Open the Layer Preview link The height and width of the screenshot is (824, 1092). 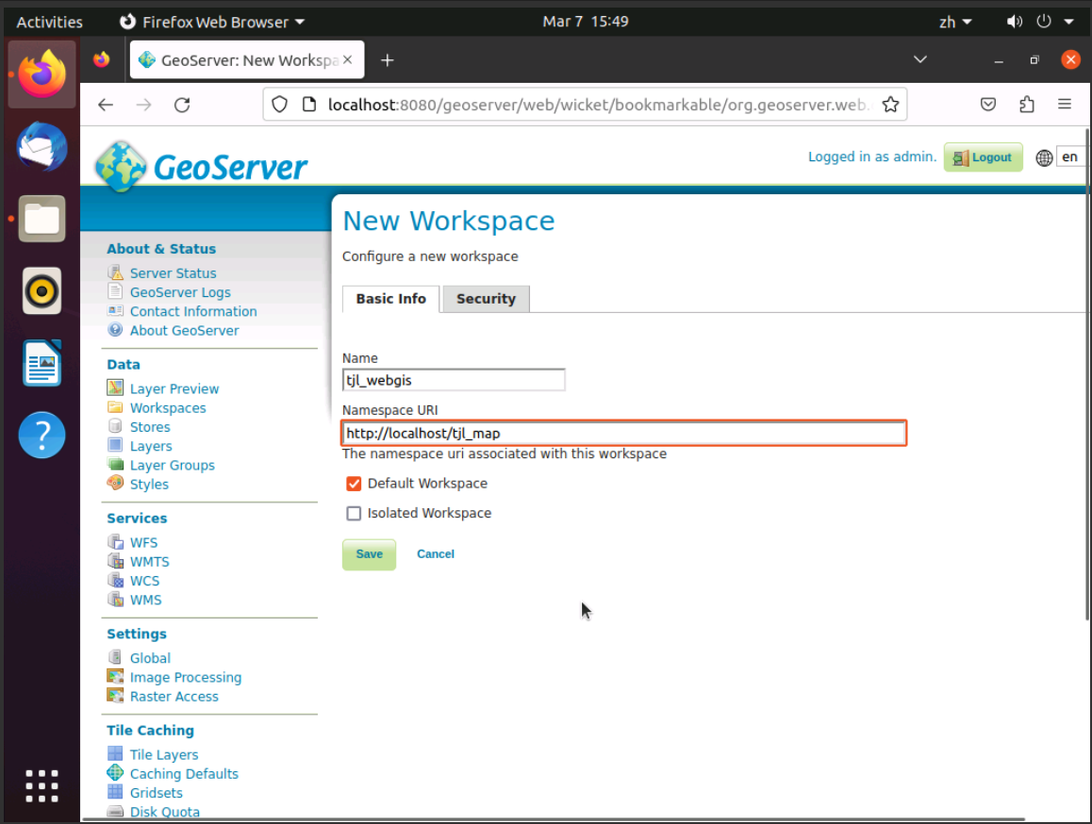point(174,388)
